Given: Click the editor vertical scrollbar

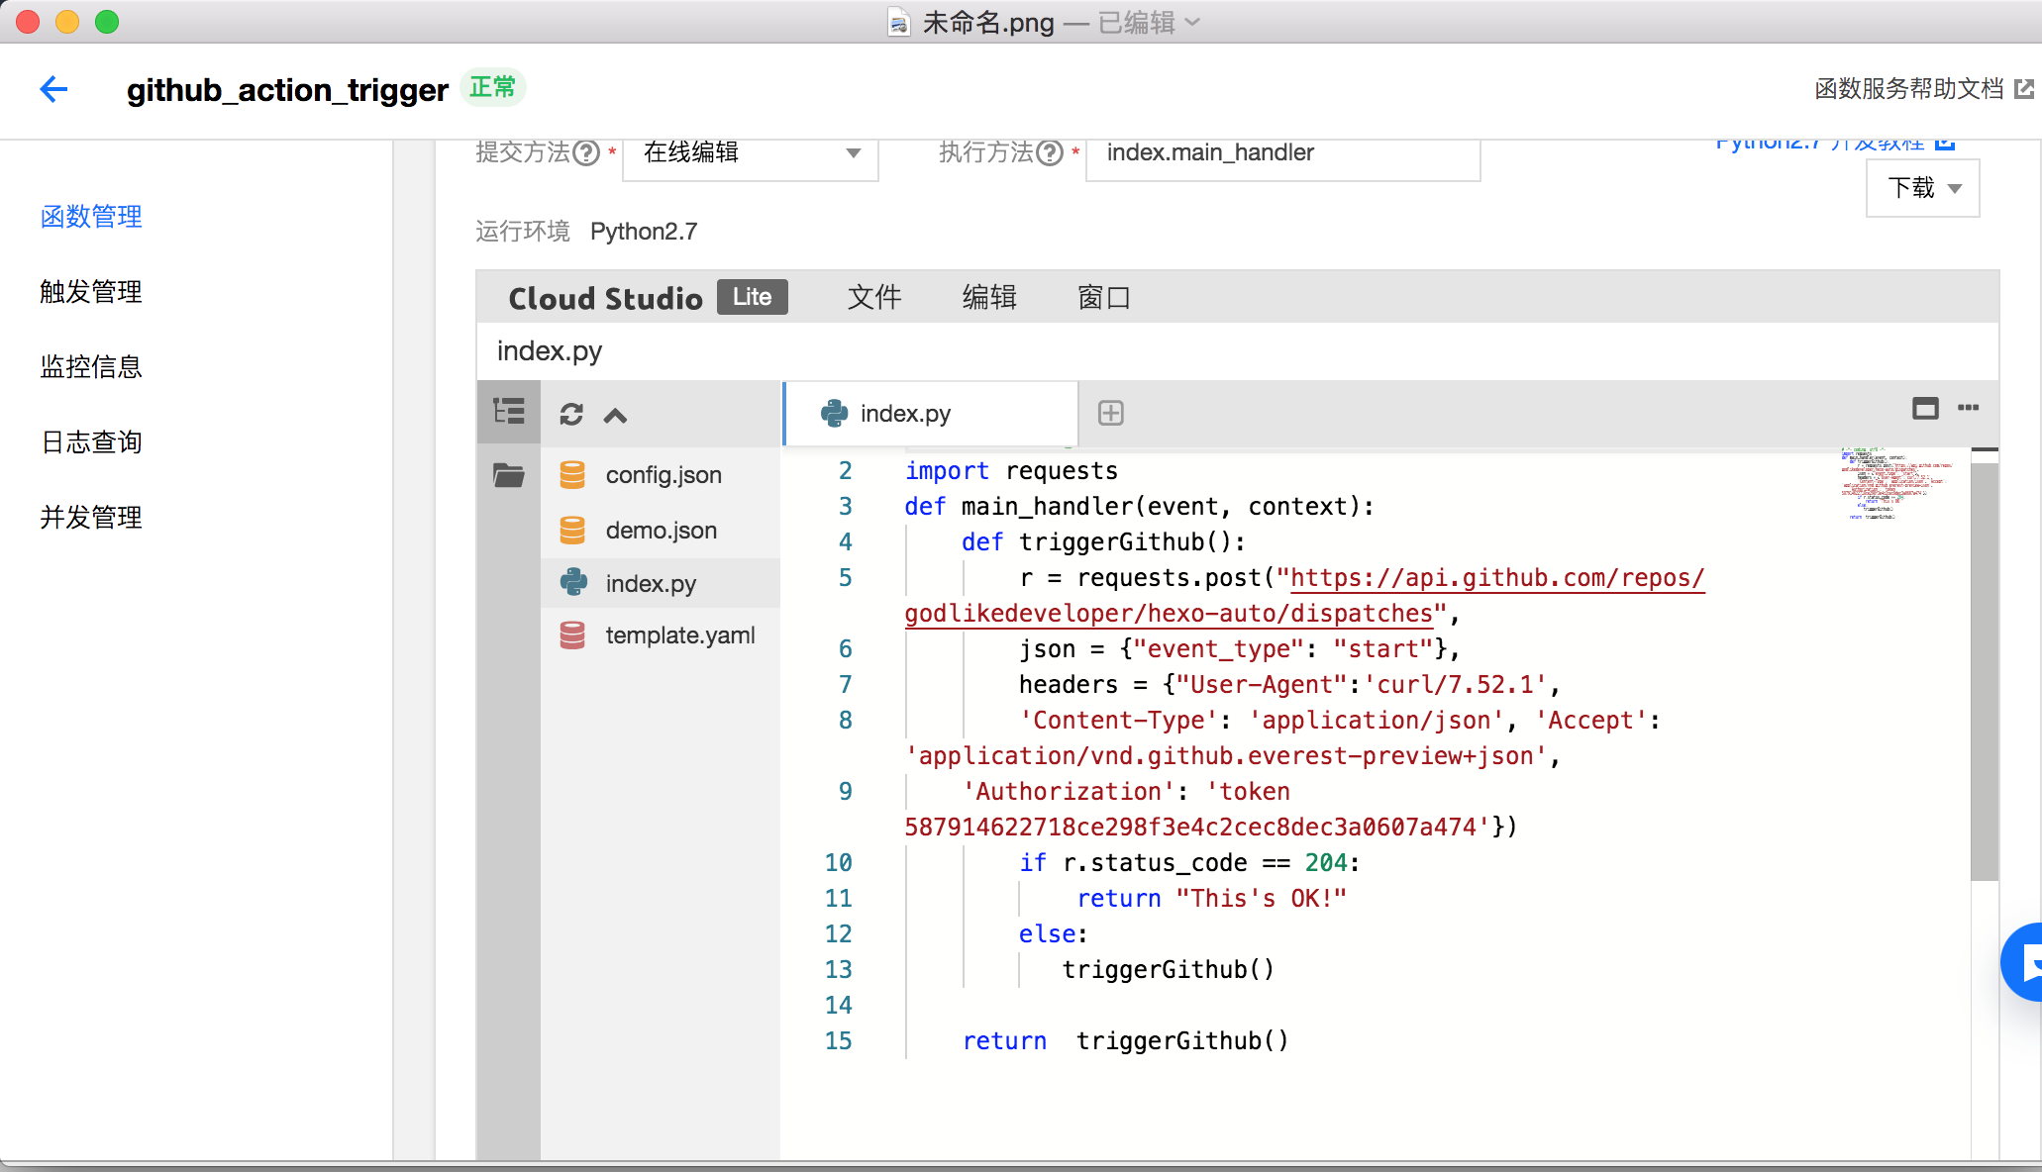Looking at the screenshot, I should click(1984, 673).
